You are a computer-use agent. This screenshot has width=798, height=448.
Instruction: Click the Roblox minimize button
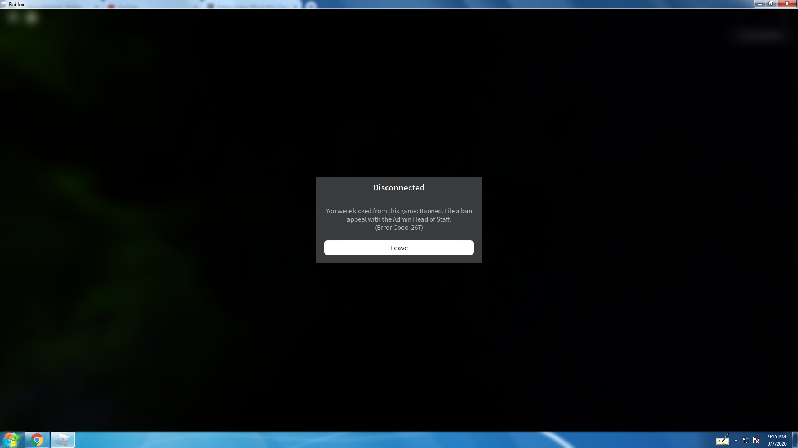(x=760, y=5)
